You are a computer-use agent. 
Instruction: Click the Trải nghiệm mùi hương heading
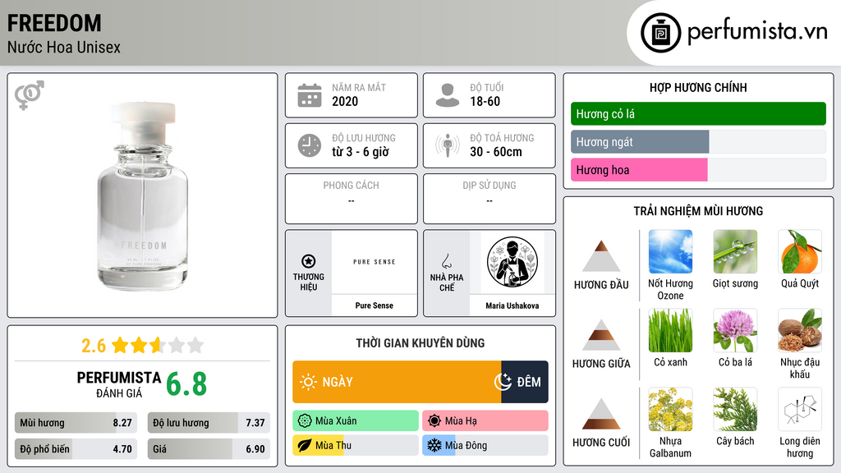pyautogui.click(x=698, y=211)
